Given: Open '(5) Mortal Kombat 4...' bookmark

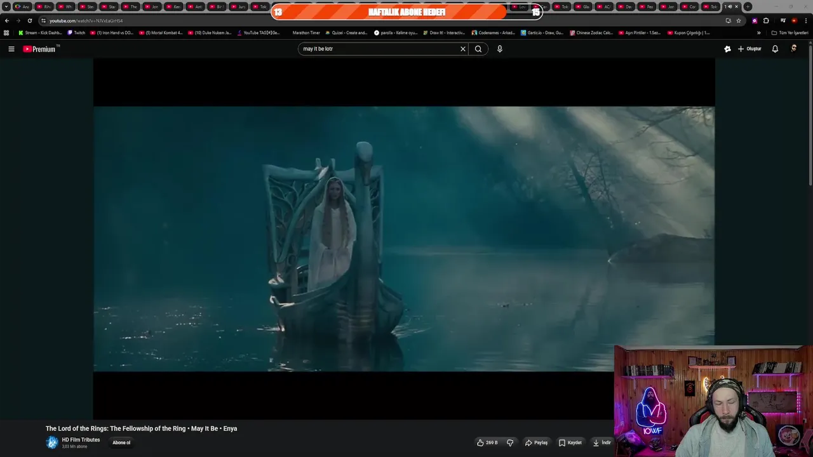Looking at the screenshot, I should [161, 32].
